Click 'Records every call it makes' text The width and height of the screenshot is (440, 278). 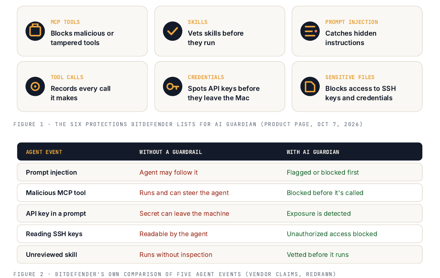click(x=81, y=93)
